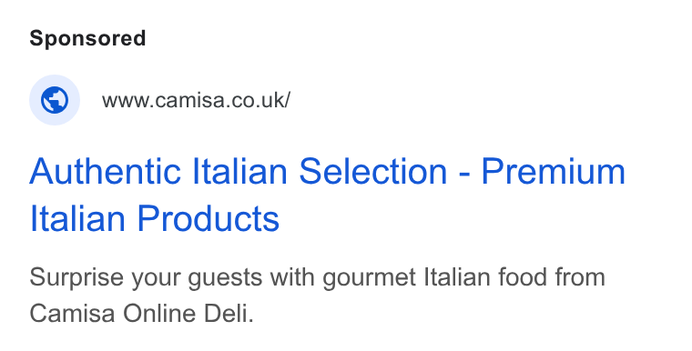Screen dimensions: 692x351
Task: Click 'Surprise your guests' description text
Action: [146, 278]
